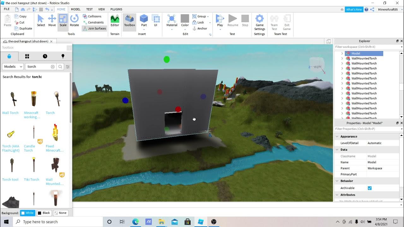404x227 pixels.
Task: Open Game Settings
Action: point(260,22)
